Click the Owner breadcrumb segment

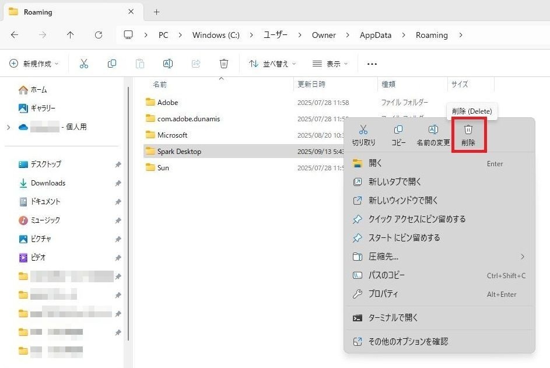tap(324, 35)
